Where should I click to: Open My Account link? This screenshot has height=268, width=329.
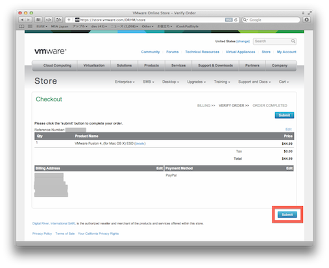287,52
